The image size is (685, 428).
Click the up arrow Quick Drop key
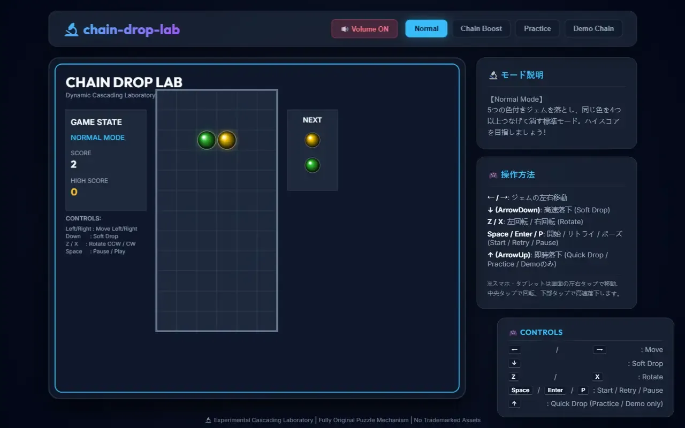pos(514,403)
